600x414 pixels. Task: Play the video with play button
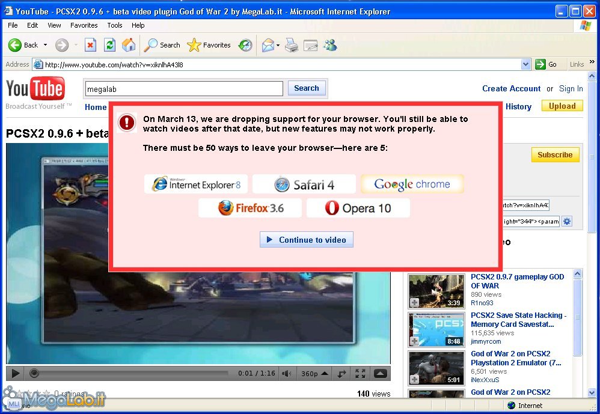pos(15,373)
